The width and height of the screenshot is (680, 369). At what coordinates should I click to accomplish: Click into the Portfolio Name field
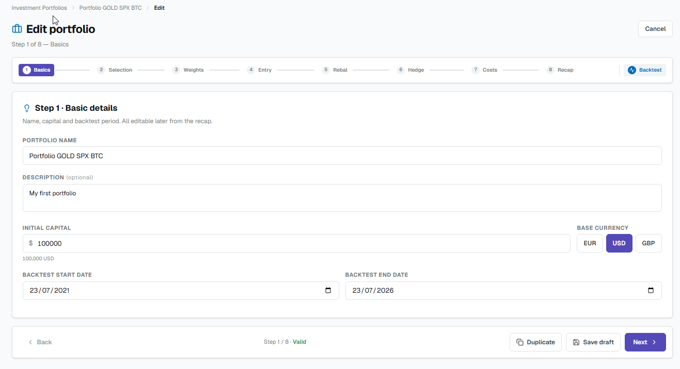pos(342,156)
